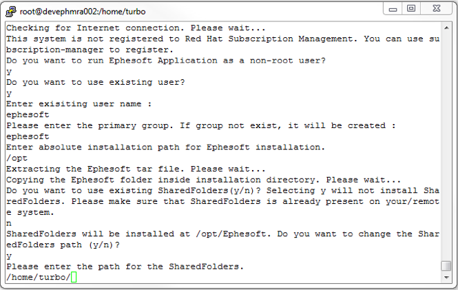Click the /opt installation path line
Screen dimensions: 458x290
click(17, 158)
